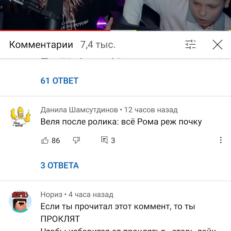This screenshot has height=231, width=231.
Task: Open the Нориз channel name
Action: (x=51, y=195)
